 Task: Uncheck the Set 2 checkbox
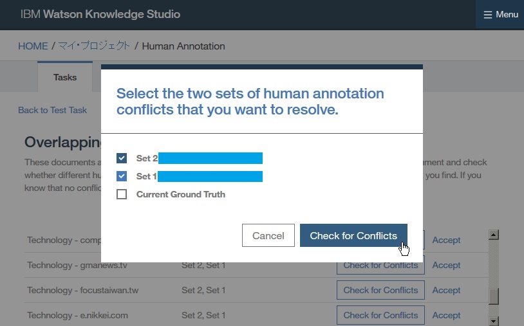click(122, 158)
